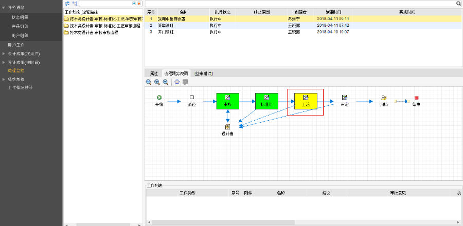This screenshot has height=226, width=463.
Task: Select row created 2018-04-11 09:11
Action: click(x=303, y=18)
